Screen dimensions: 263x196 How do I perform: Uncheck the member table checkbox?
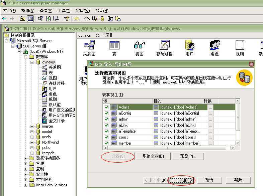coord(106,144)
